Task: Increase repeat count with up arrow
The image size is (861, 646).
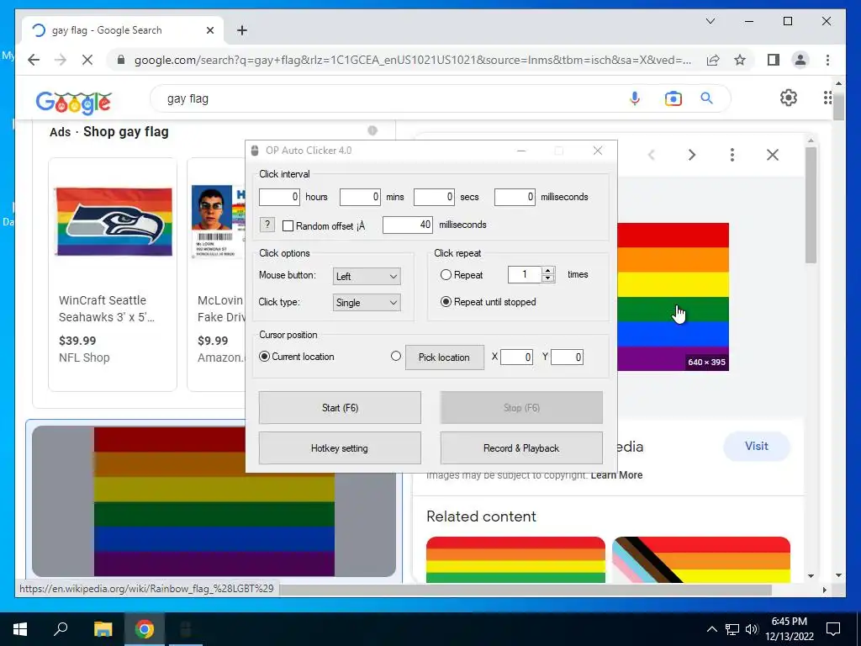Action: tap(548, 270)
